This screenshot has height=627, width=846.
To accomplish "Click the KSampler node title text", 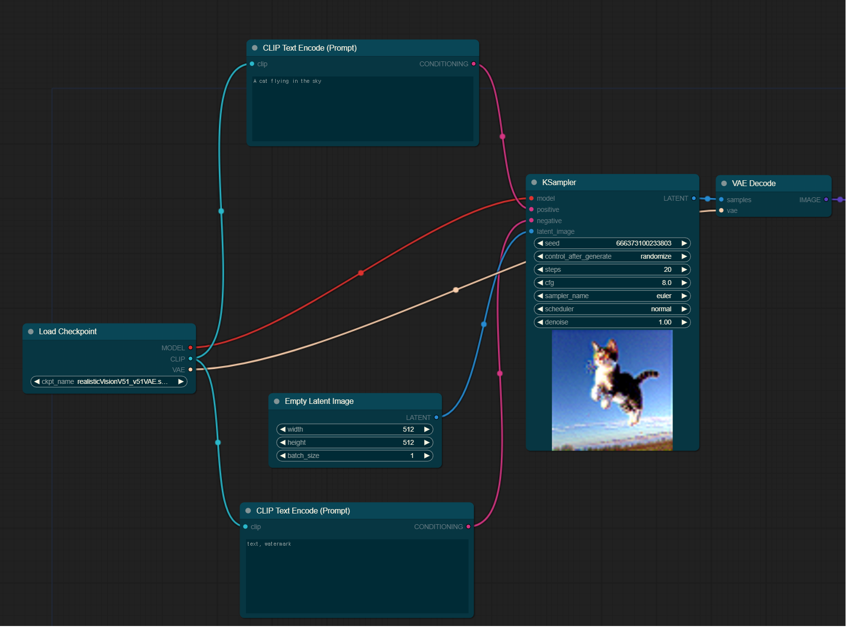I will pyautogui.click(x=559, y=182).
